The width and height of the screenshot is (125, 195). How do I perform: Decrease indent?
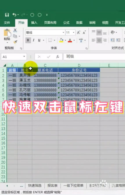[113, 40]
